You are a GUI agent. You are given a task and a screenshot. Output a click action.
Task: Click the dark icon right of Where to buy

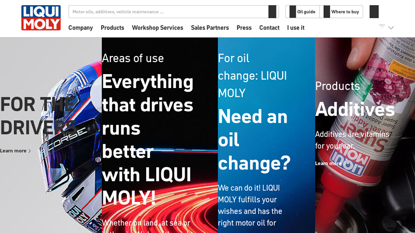pos(374,11)
